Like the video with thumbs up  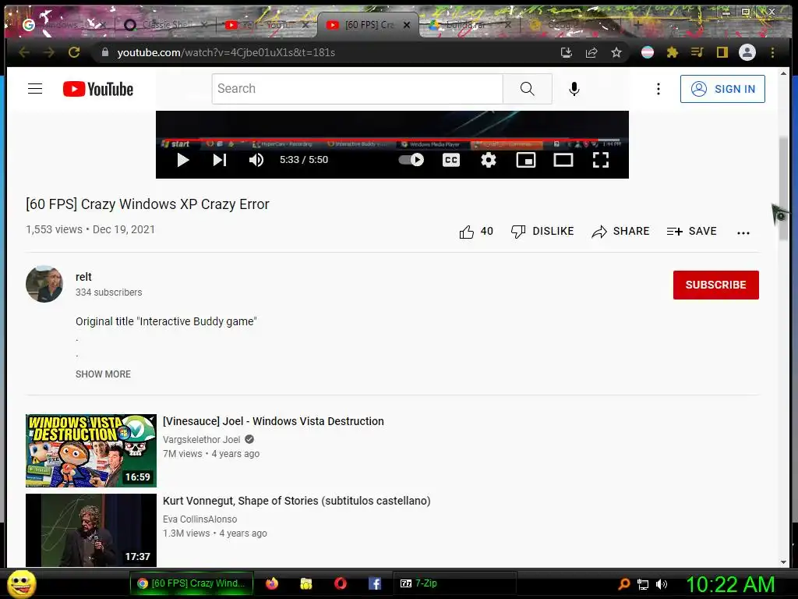pyautogui.click(x=476, y=232)
